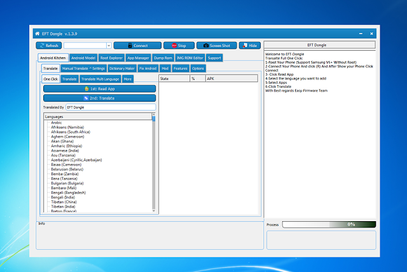
Task: Select Tibetan (China) language
Action: (x=64, y=201)
